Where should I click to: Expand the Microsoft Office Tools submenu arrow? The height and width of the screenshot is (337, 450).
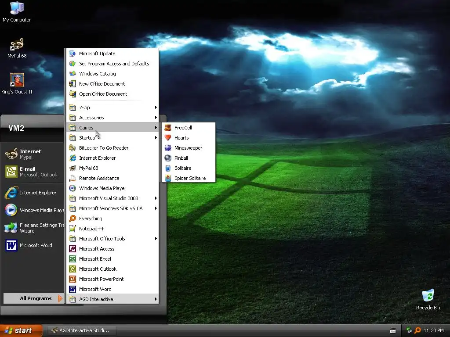click(x=156, y=238)
